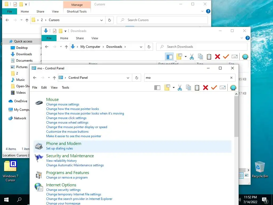Click the Mouse icon in Control Panel results

point(39,102)
